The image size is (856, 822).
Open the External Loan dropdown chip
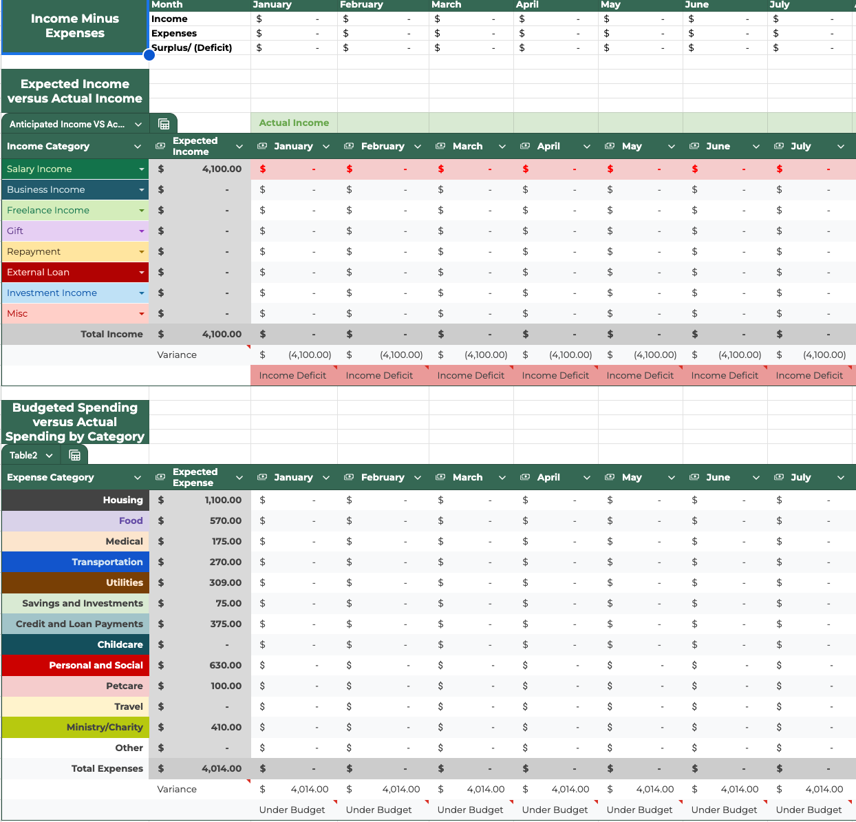[x=142, y=273]
